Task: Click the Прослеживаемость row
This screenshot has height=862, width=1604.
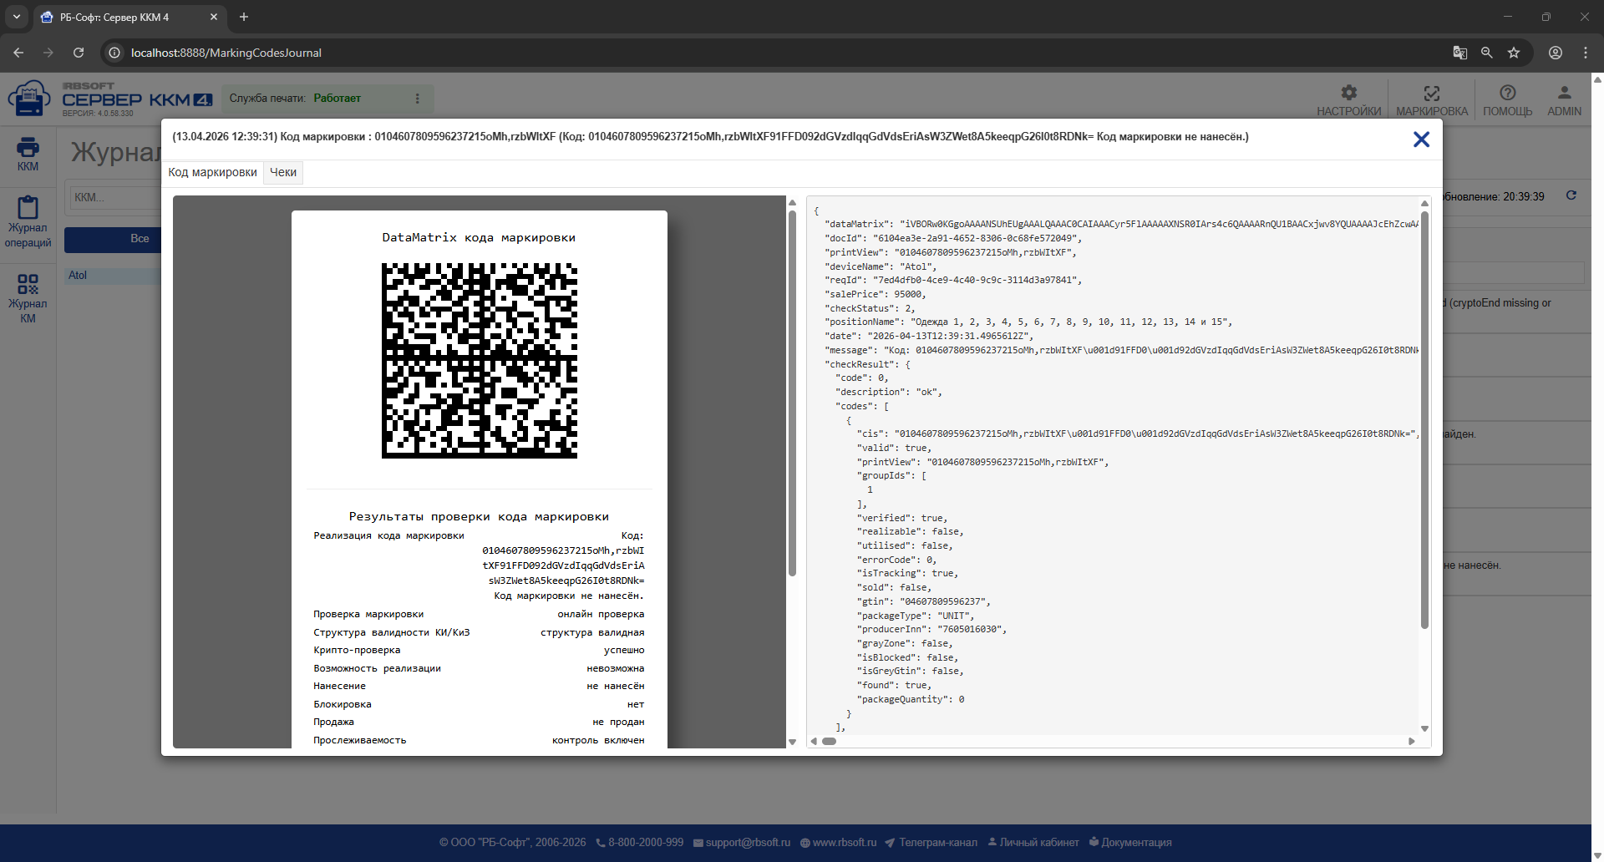Action: click(480, 740)
